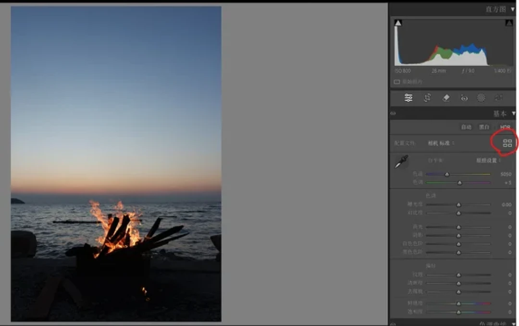
Task: Click the bonfire photo preview
Action: click(x=116, y=164)
